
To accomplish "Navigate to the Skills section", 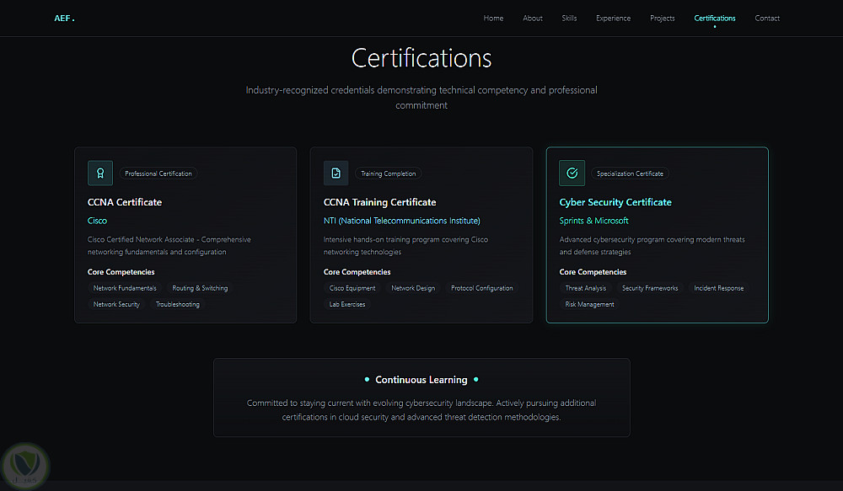I will (x=569, y=19).
